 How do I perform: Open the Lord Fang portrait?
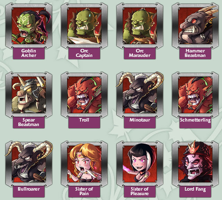pyautogui.click(x=195, y=164)
